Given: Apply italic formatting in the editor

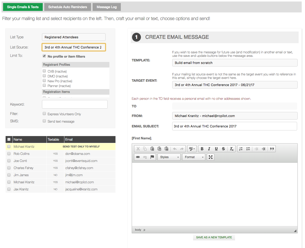Looking at the screenshot, I should click(209, 149).
